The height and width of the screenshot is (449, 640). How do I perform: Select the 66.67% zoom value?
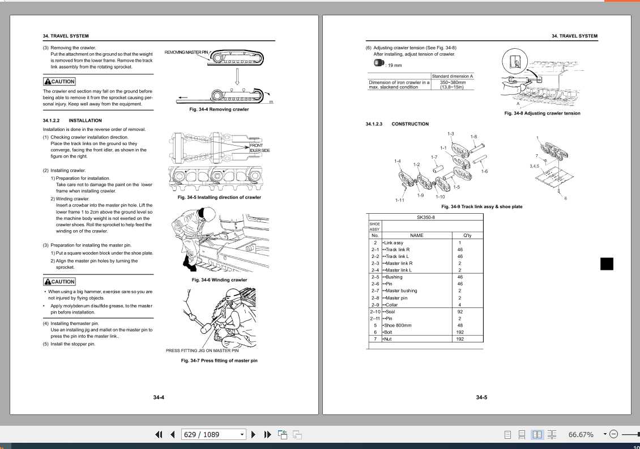pos(581,435)
